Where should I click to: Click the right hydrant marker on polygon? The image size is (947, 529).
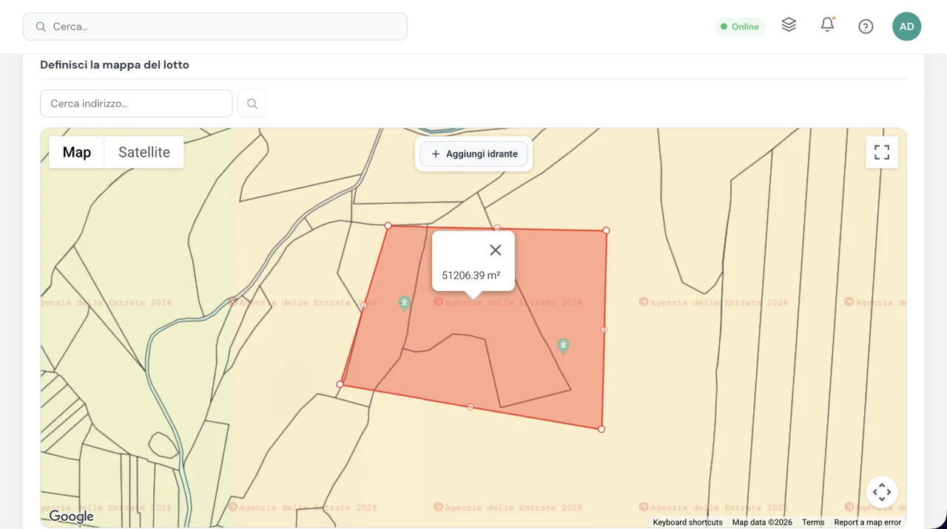coord(563,346)
